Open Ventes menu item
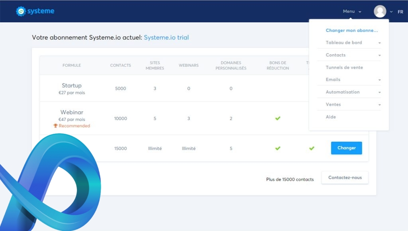408x231 pixels. coord(333,104)
